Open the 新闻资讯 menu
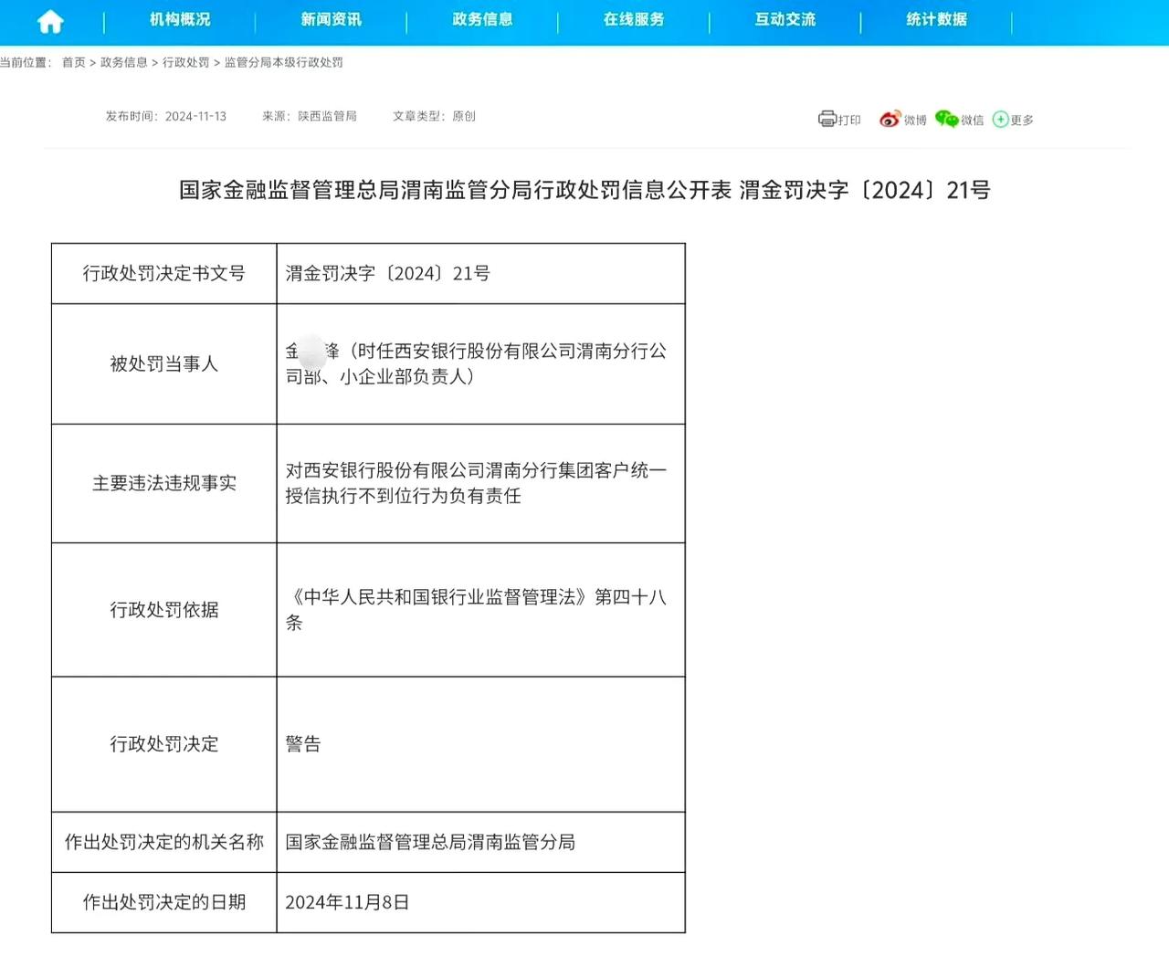The width and height of the screenshot is (1169, 967). [332, 19]
